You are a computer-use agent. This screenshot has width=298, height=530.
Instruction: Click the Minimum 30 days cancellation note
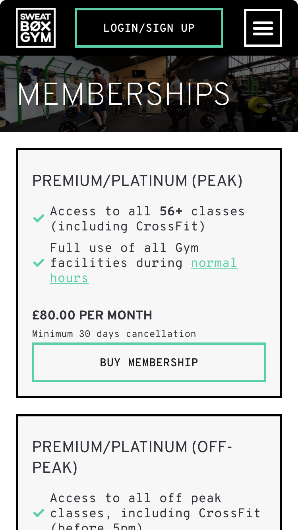click(114, 334)
